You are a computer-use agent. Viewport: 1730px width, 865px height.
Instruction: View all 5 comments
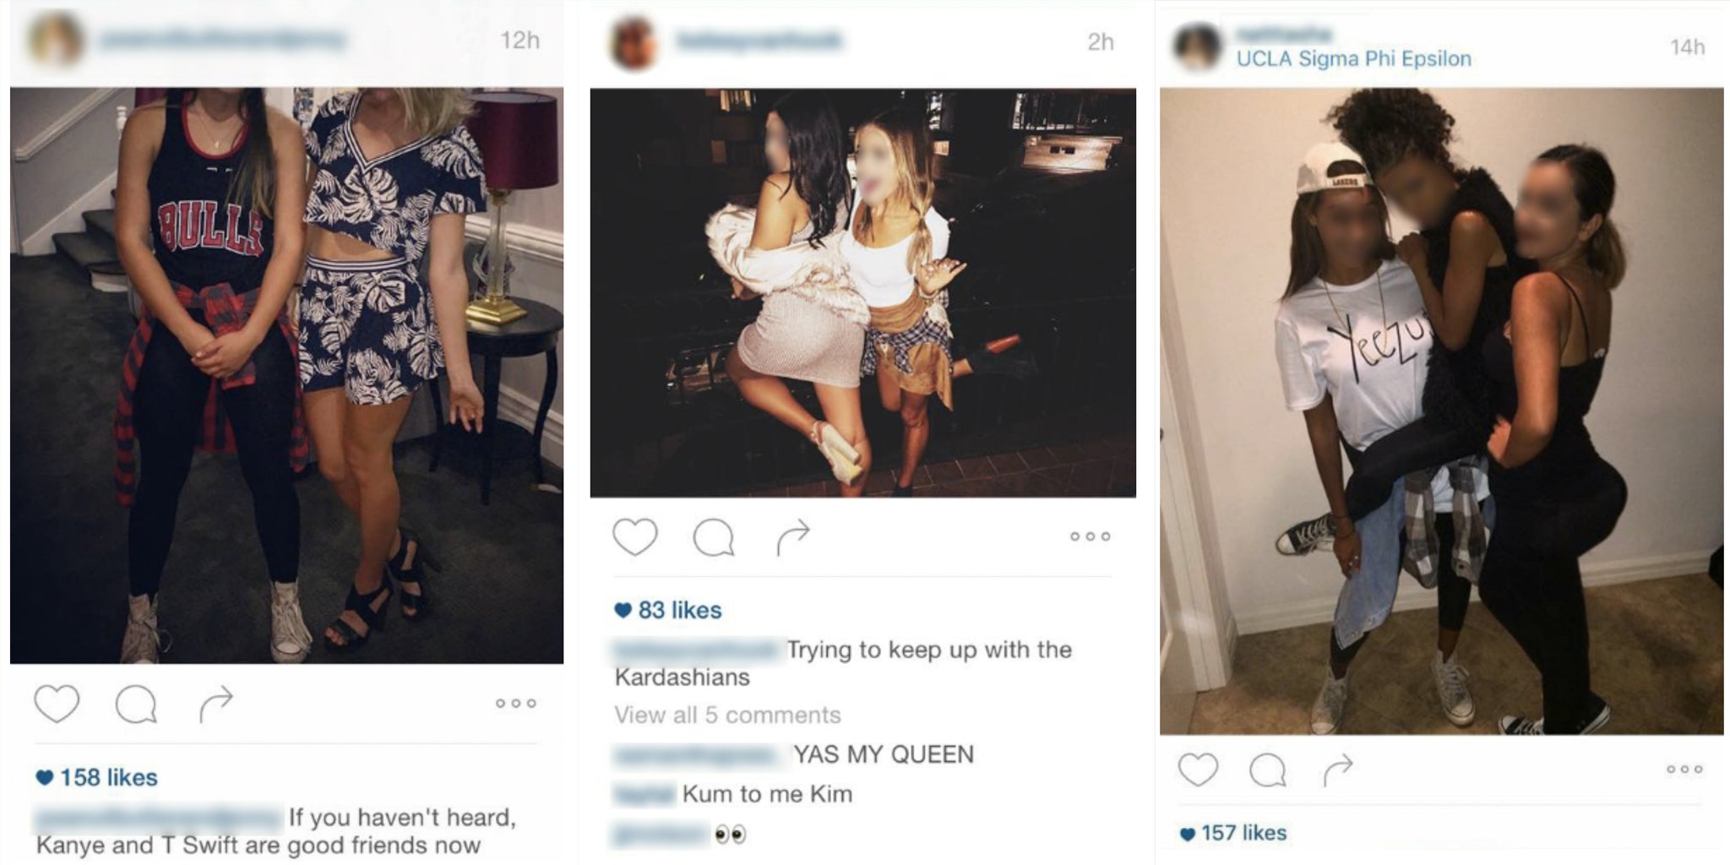coord(727,715)
